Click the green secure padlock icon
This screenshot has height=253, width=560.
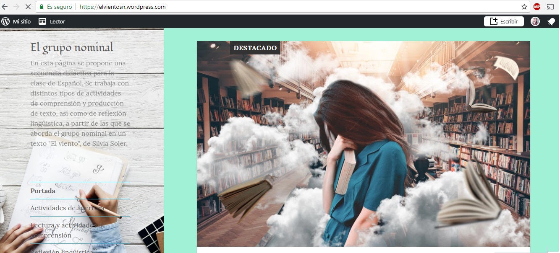[x=42, y=7]
